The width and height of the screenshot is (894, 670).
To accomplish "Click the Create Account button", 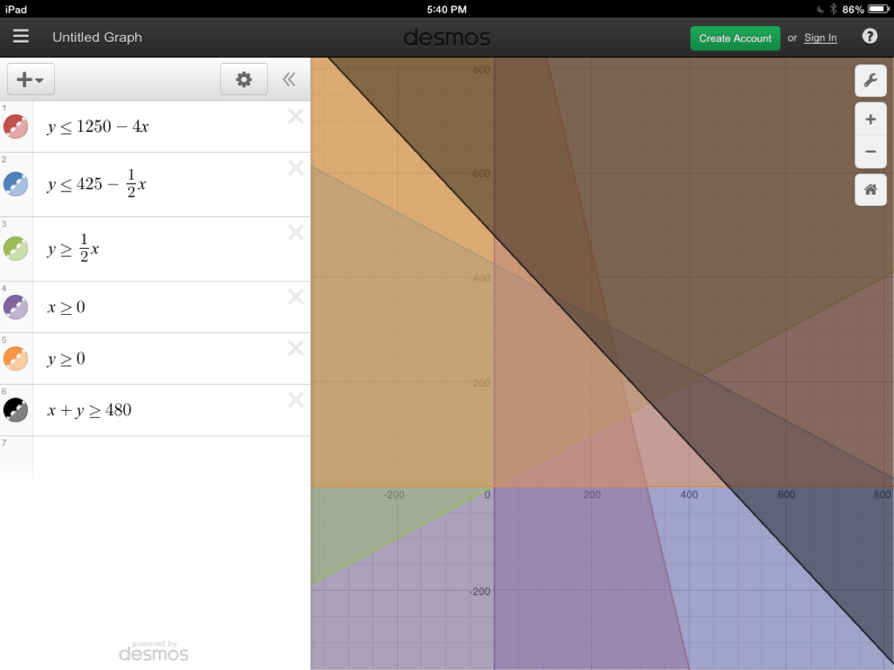I will tap(735, 38).
